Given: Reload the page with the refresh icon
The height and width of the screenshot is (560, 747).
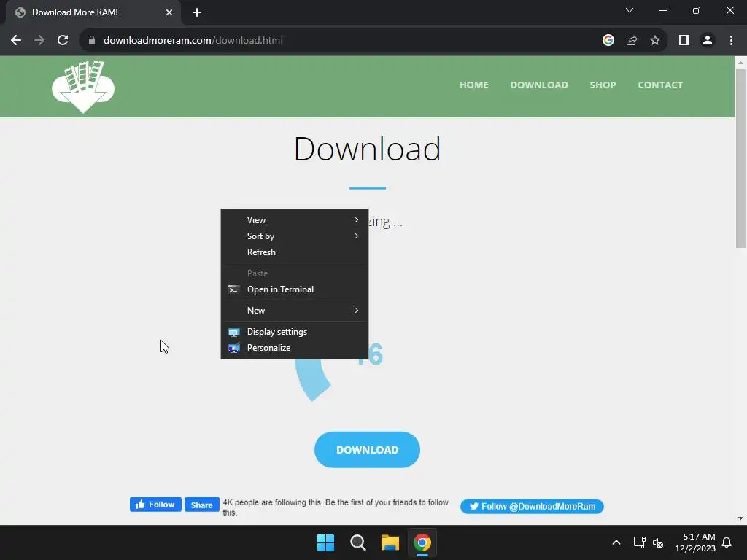Looking at the screenshot, I should click(x=63, y=41).
